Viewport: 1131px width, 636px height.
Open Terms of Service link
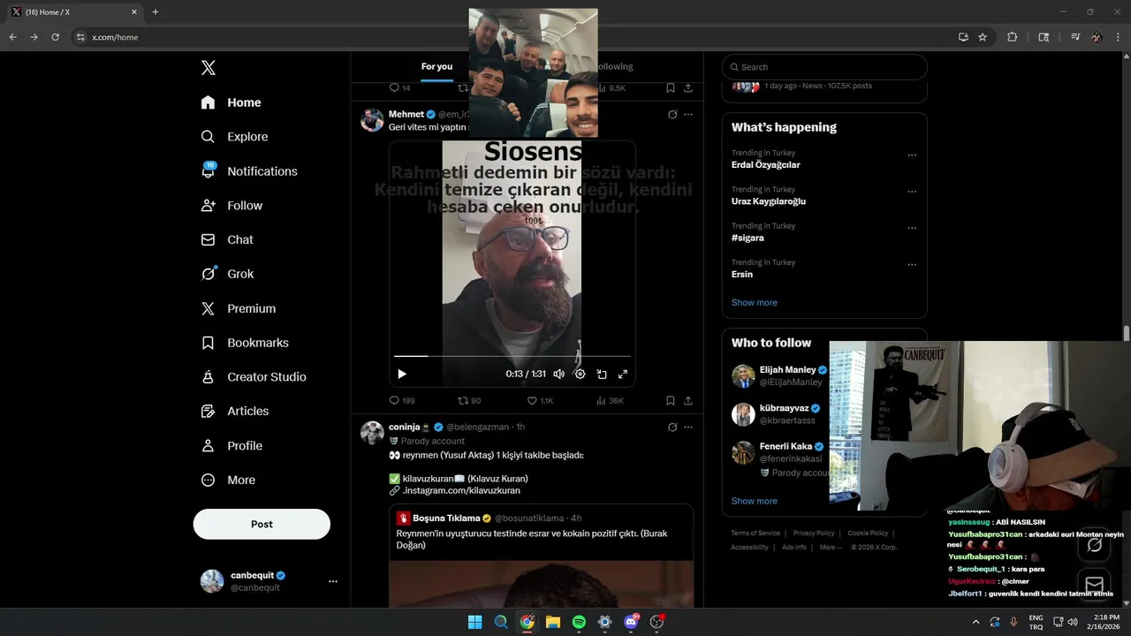(x=755, y=534)
